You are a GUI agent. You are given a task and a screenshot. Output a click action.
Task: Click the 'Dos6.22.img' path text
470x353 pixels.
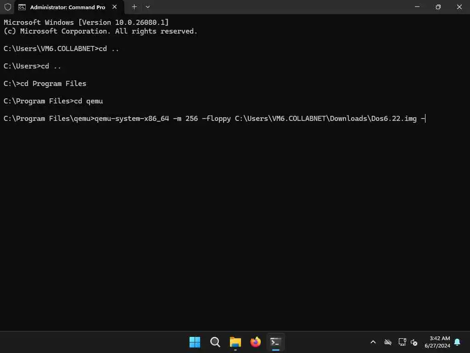pos(394,119)
